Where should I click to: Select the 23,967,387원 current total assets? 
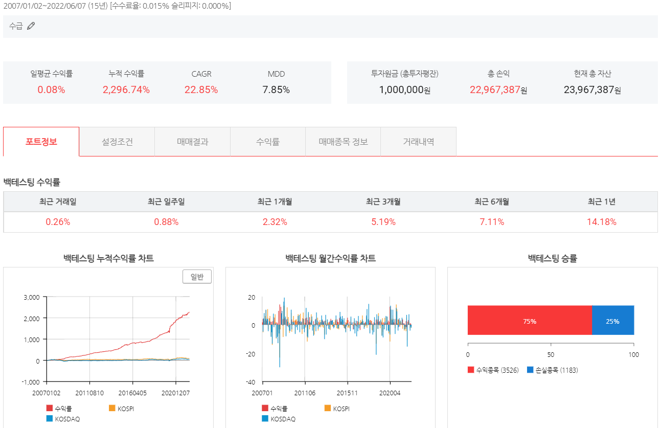tap(593, 90)
